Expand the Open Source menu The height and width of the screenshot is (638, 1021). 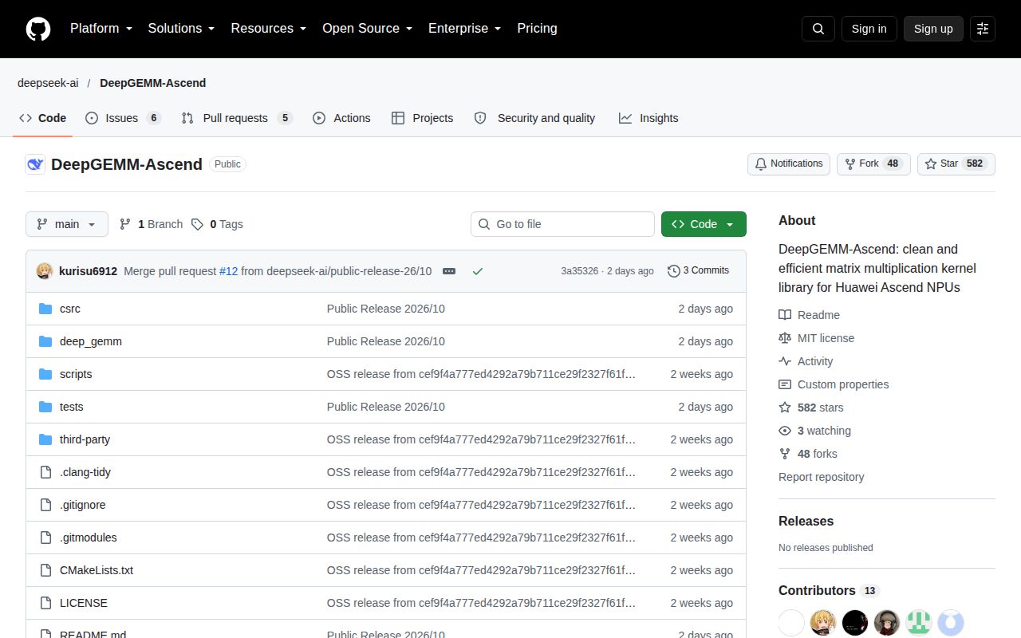(367, 29)
